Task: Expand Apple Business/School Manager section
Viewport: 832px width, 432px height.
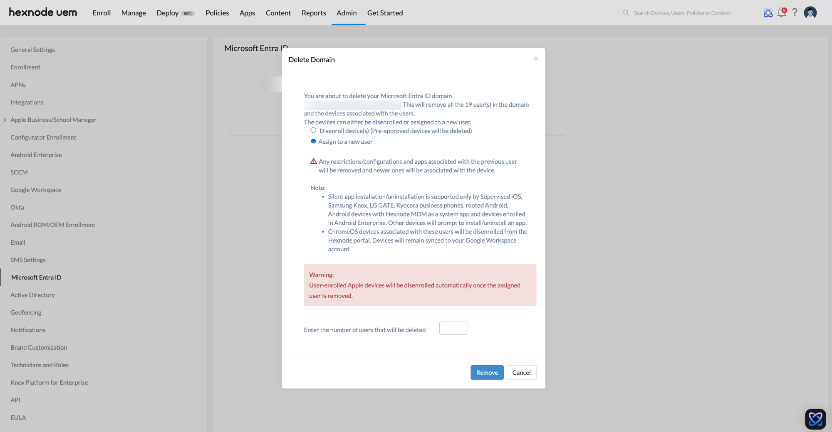Action: pyautogui.click(x=5, y=120)
